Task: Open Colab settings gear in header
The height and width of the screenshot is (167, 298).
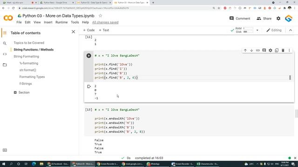Action: click(278, 19)
